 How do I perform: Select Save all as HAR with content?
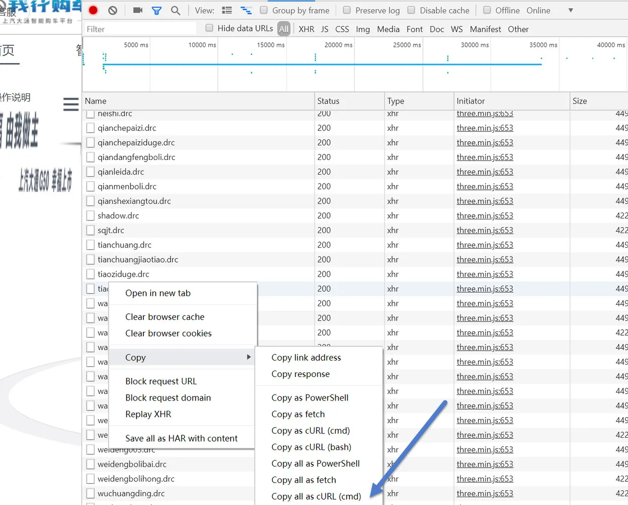[x=182, y=438]
